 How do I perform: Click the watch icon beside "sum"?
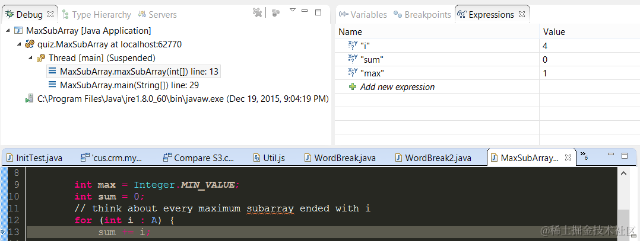pos(353,59)
